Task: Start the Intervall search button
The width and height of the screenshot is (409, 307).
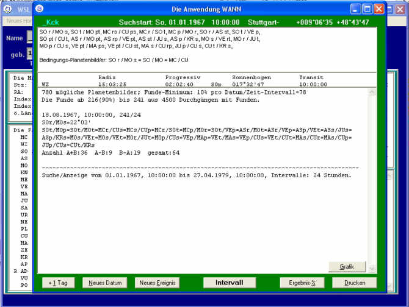Action: pyautogui.click(x=230, y=283)
